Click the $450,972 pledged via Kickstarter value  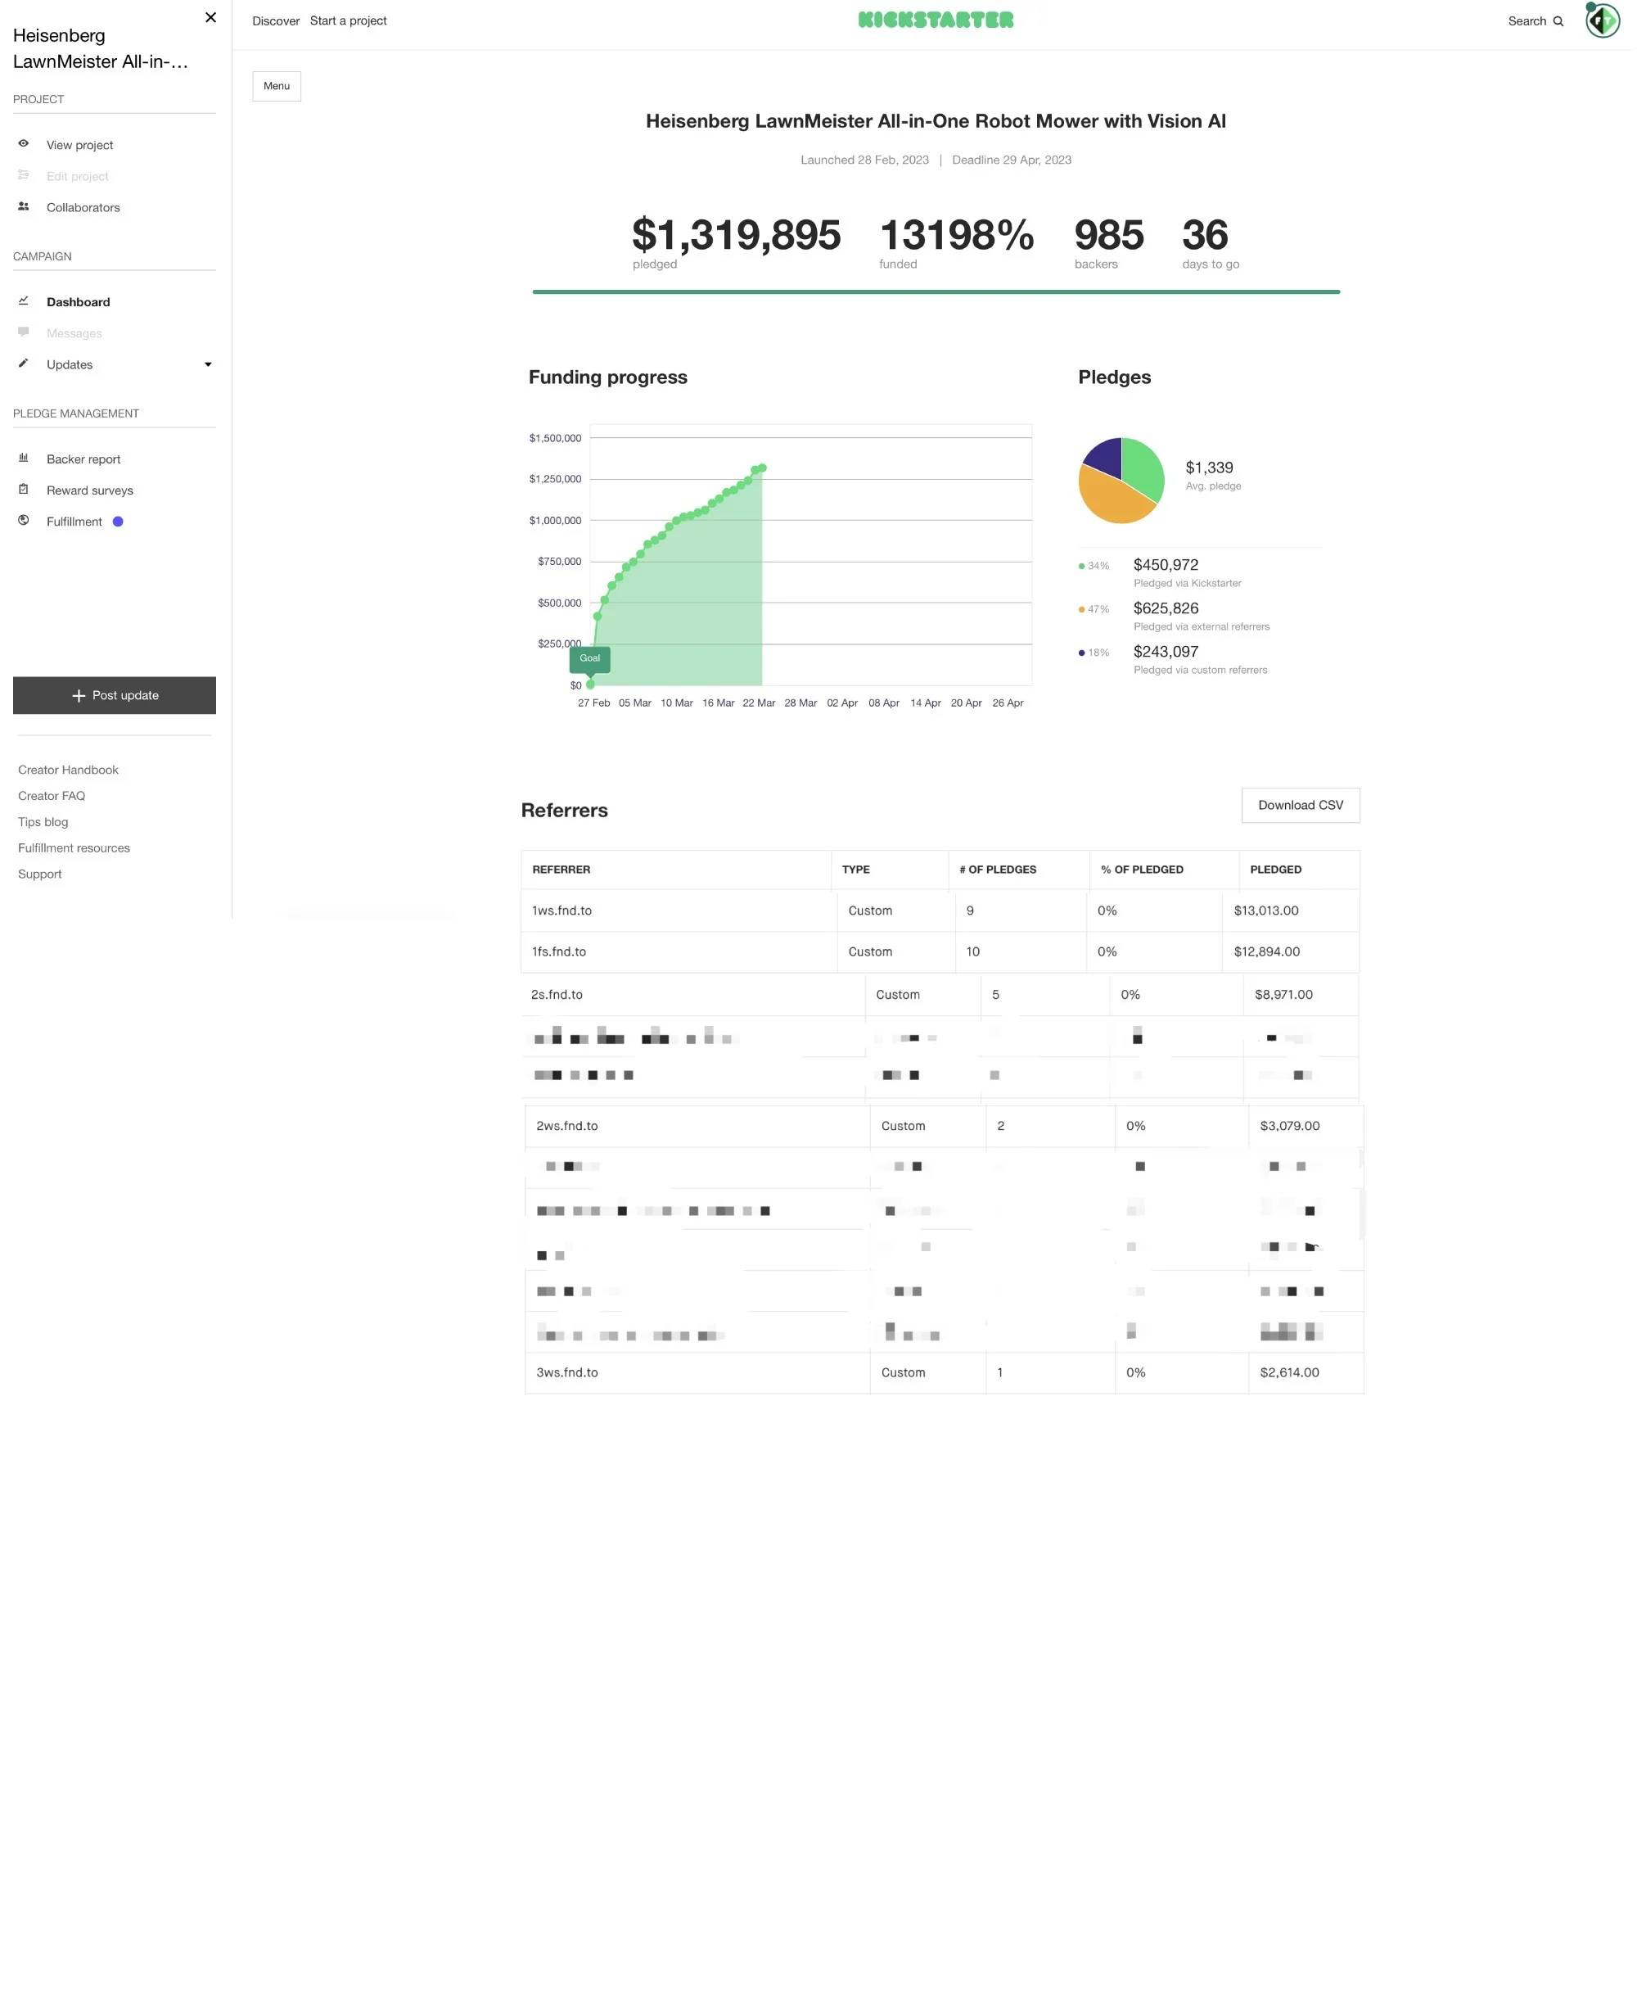point(1166,564)
